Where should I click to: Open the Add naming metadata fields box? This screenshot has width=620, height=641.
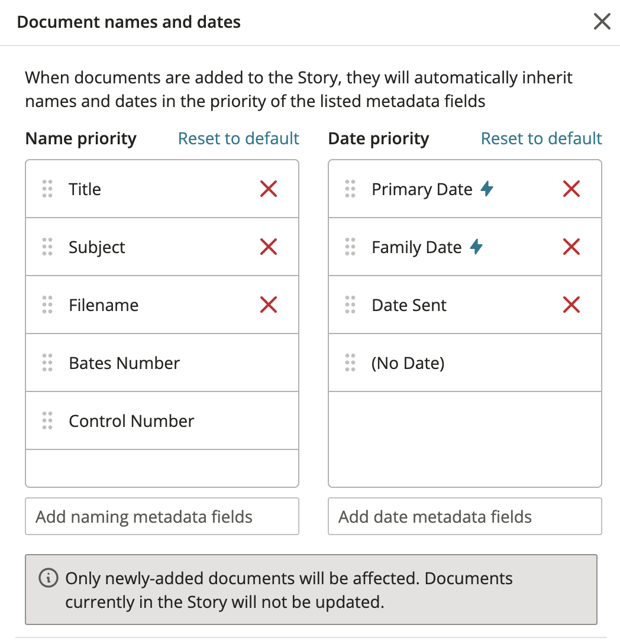coord(162,516)
